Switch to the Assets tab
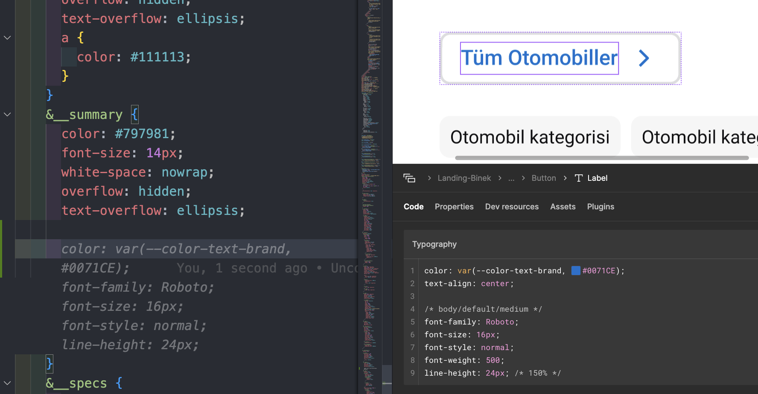Screen dimensions: 758x394 [x=563, y=207]
